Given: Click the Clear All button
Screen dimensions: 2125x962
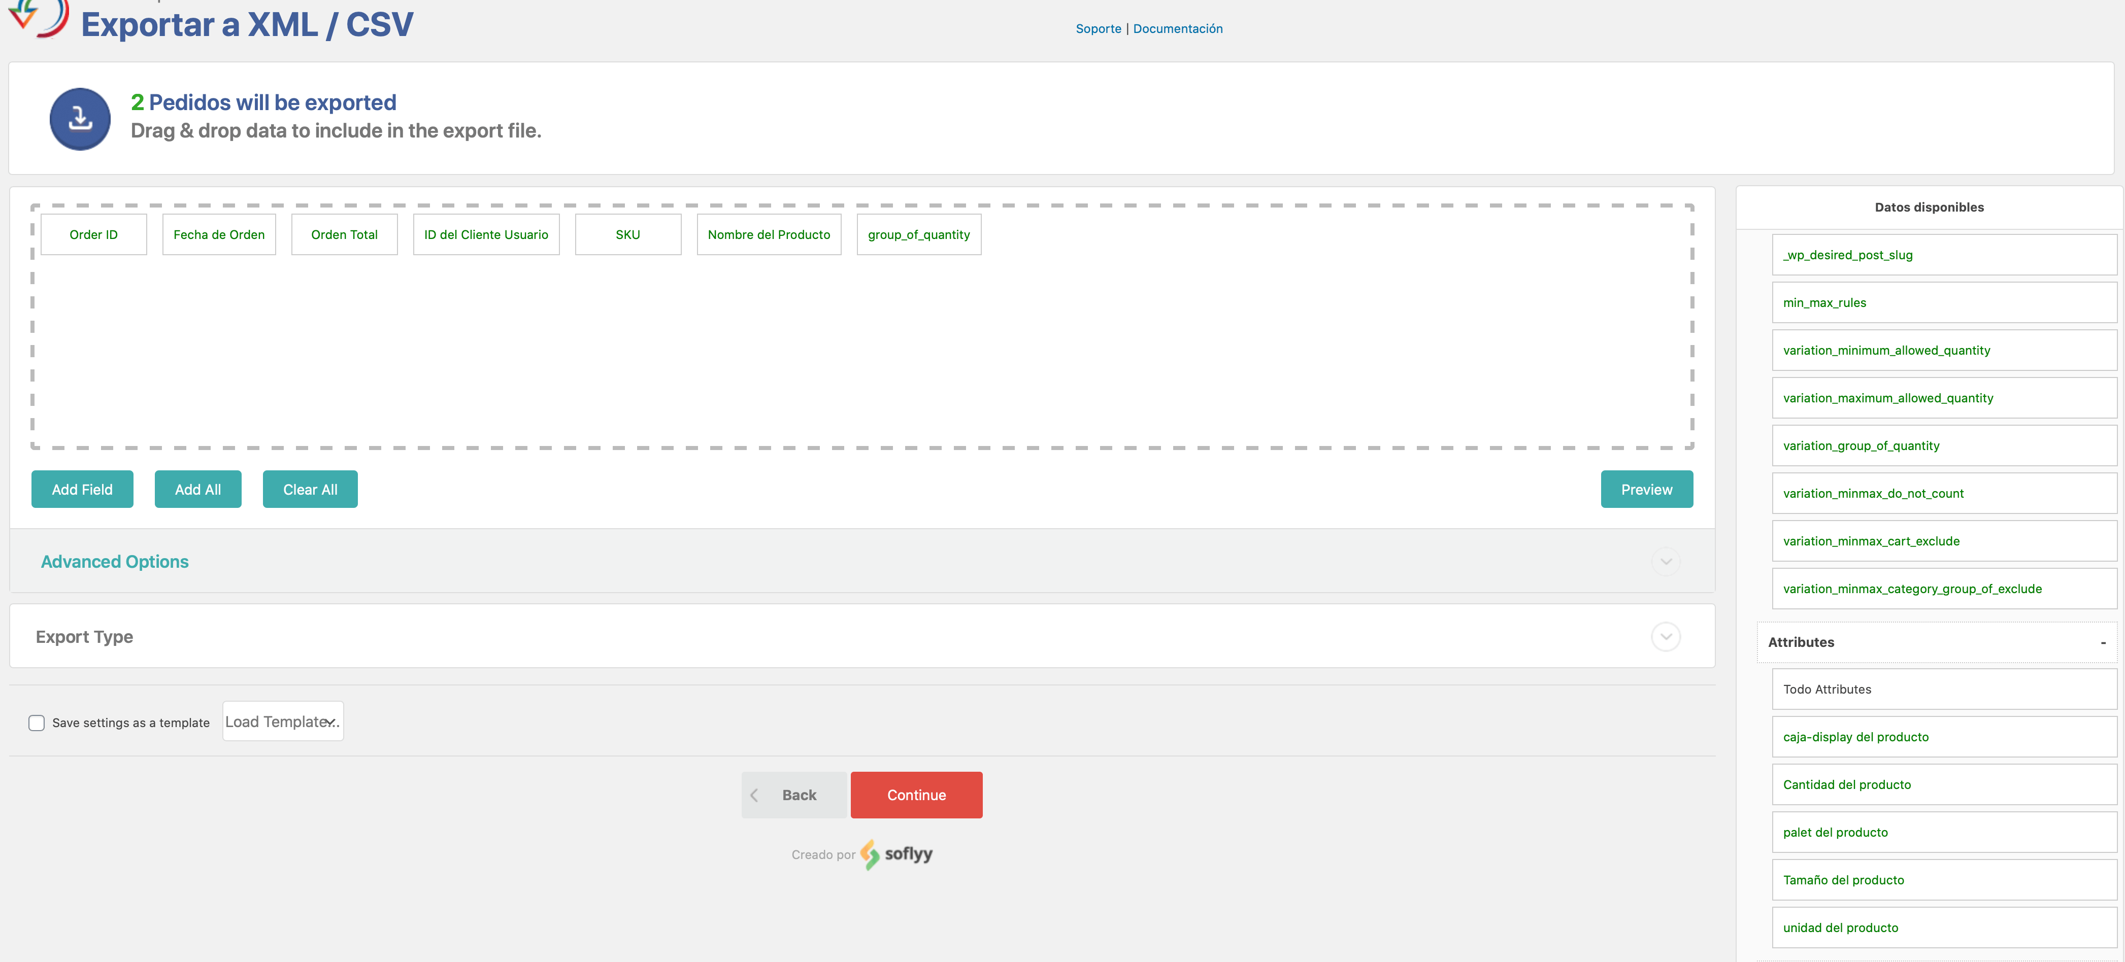Looking at the screenshot, I should (x=310, y=490).
